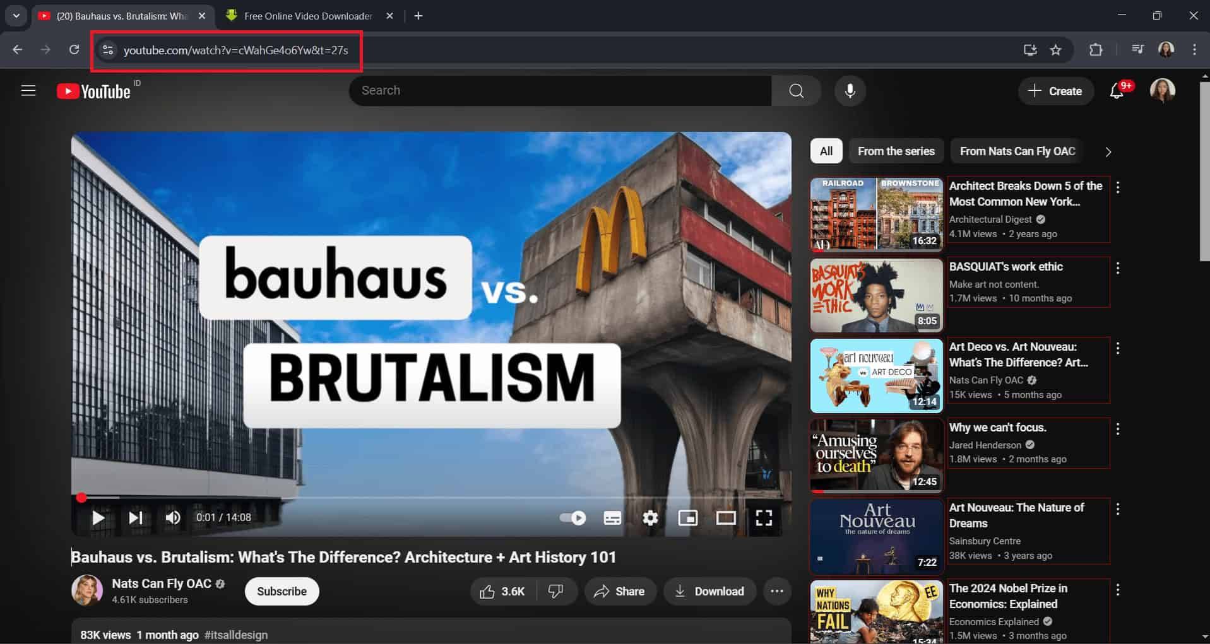Image resolution: width=1210 pixels, height=644 pixels.
Task: Open options for 2024 Nobel Prize video
Action: pos(1118,590)
